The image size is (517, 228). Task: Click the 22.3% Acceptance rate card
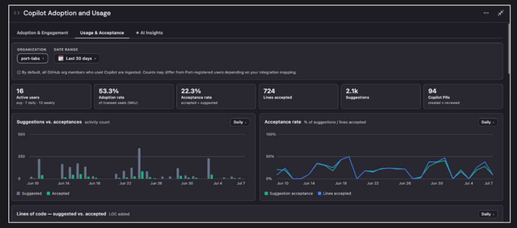point(216,96)
